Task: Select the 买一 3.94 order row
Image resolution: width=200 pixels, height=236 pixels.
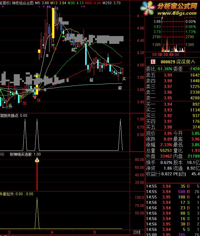Action: point(173,104)
